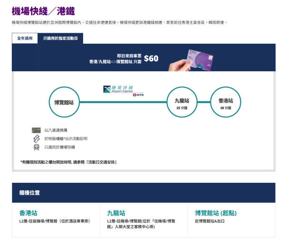This screenshot has height=245, width=285.
Task: Select the 香港站 28 分鐘 station circle
Action: tap(226, 102)
